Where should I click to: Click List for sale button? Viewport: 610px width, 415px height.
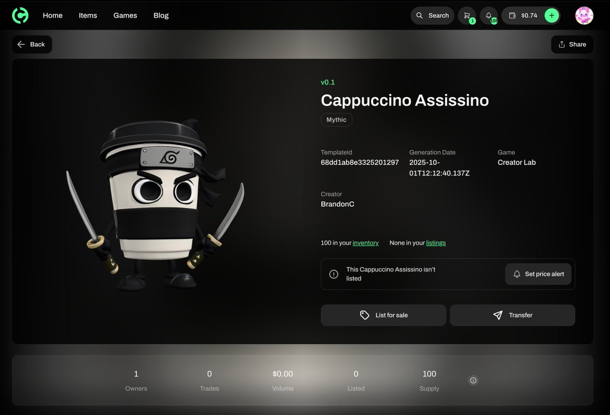pyautogui.click(x=383, y=315)
